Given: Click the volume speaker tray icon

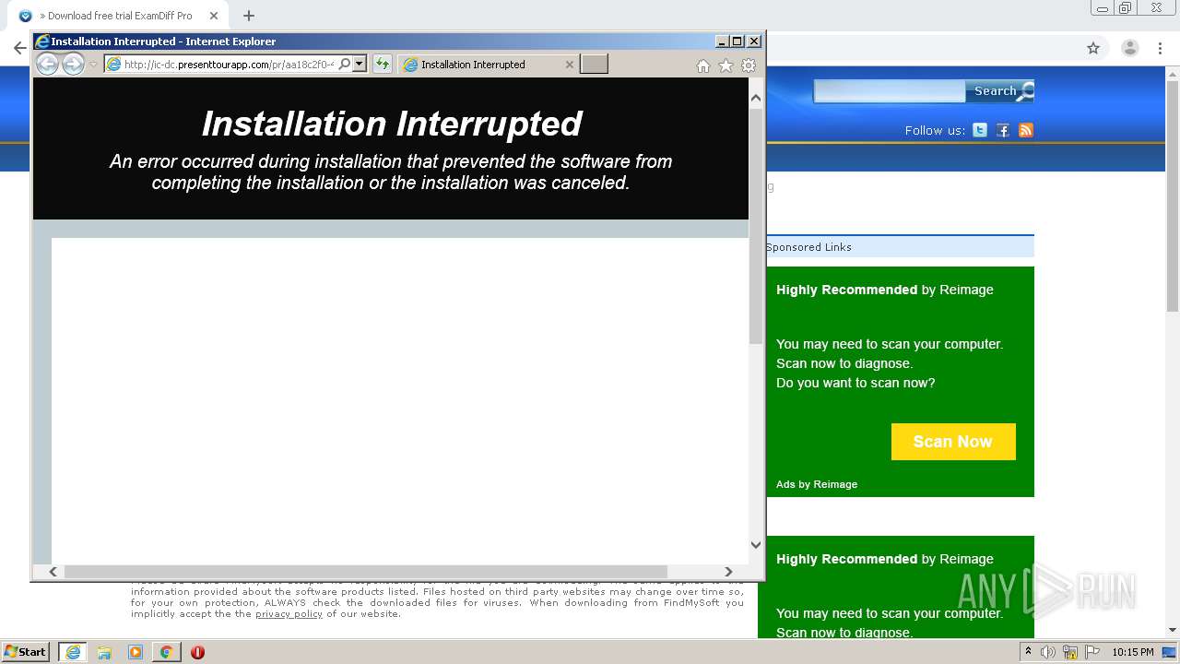Looking at the screenshot, I should click(x=1048, y=652).
